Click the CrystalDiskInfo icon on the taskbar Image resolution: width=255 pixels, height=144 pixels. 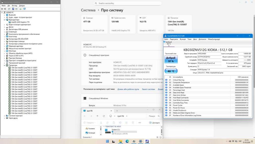pyautogui.click(x=147, y=141)
